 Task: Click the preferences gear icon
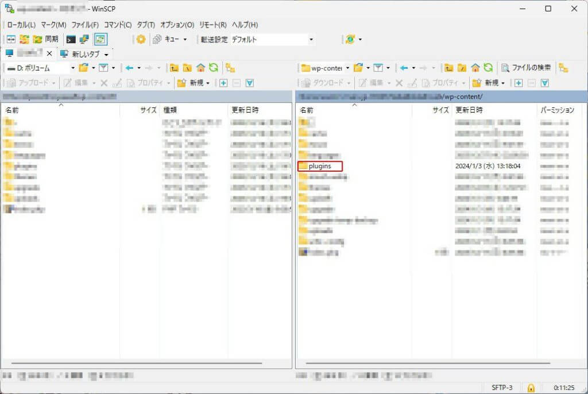click(x=140, y=40)
